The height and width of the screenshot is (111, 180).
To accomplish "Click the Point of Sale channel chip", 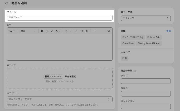I will point(154,37).
